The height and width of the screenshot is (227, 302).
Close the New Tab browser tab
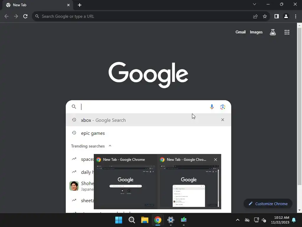[68, 5]
